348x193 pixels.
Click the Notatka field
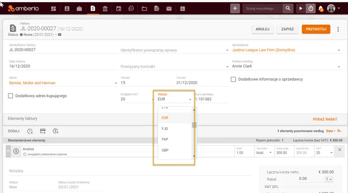(x=130, y=171)
